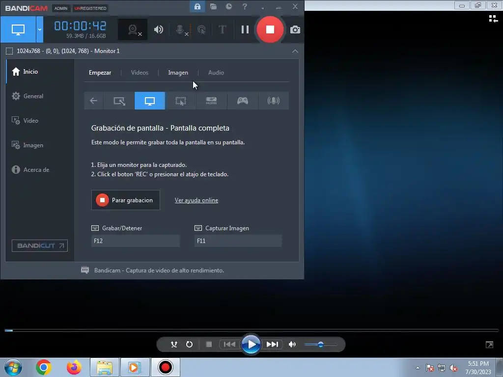Click the Parar grabacion button
This screenshot has width=503, height=377.
125,200
